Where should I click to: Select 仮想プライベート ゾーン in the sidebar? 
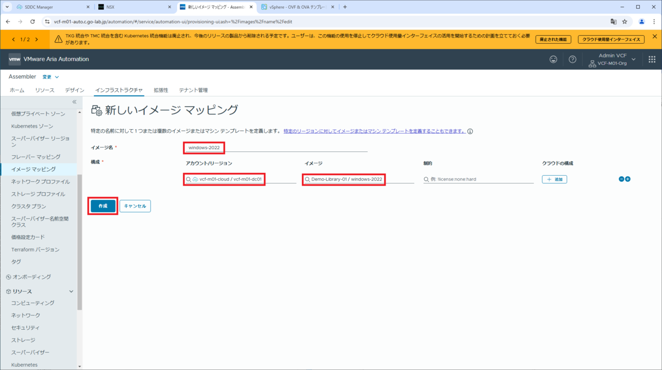pyautogui.click(x=38, y=114)
